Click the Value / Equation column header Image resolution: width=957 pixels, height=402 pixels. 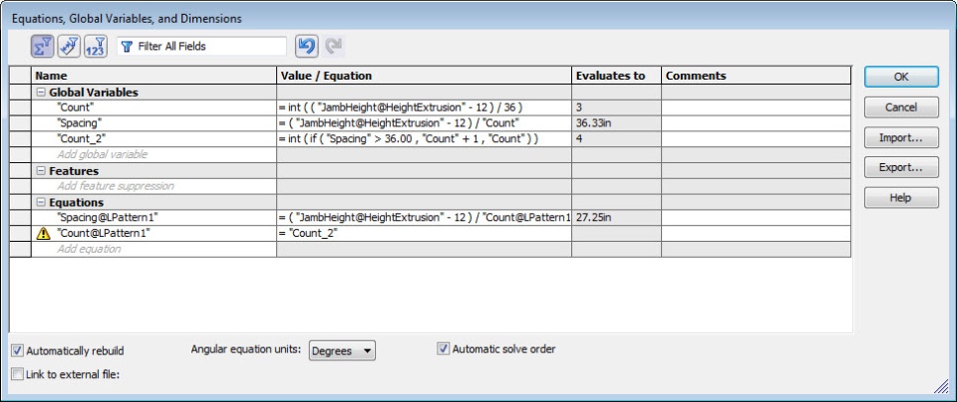425,76
